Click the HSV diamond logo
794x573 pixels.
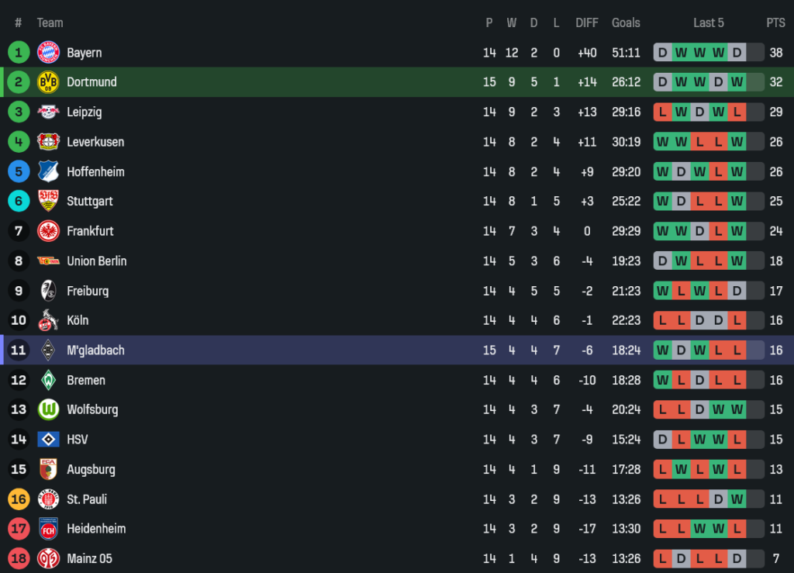(48, 440)
